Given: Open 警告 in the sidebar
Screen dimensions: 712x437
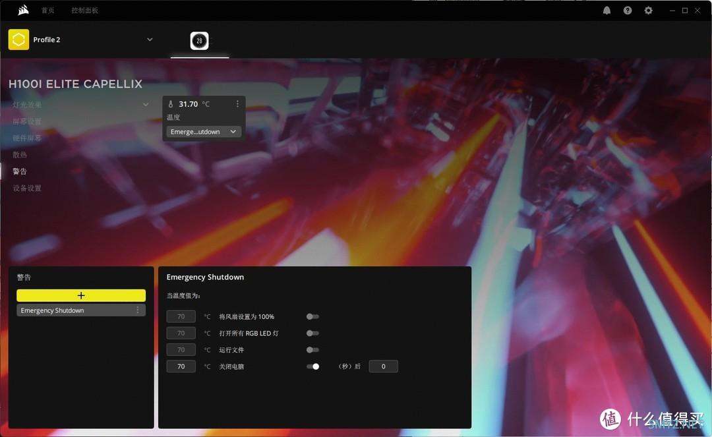Looking at the screenshot, I should pos(20,171).
